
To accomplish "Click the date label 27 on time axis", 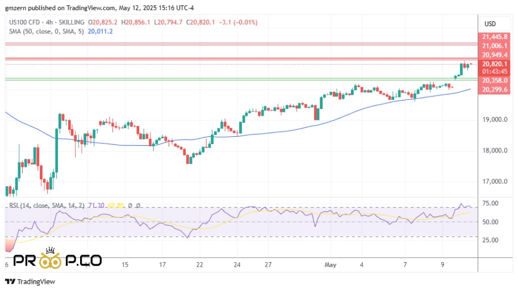I will (x=268, y=264).
